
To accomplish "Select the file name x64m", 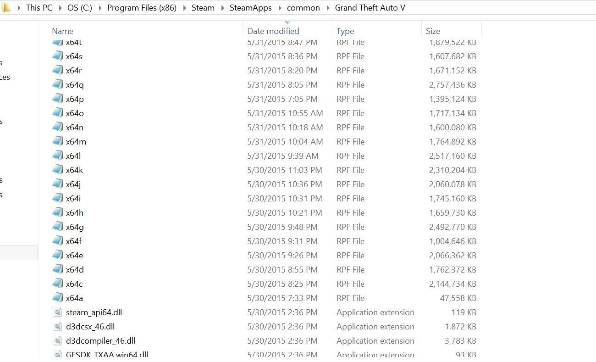I will [76, 142].
